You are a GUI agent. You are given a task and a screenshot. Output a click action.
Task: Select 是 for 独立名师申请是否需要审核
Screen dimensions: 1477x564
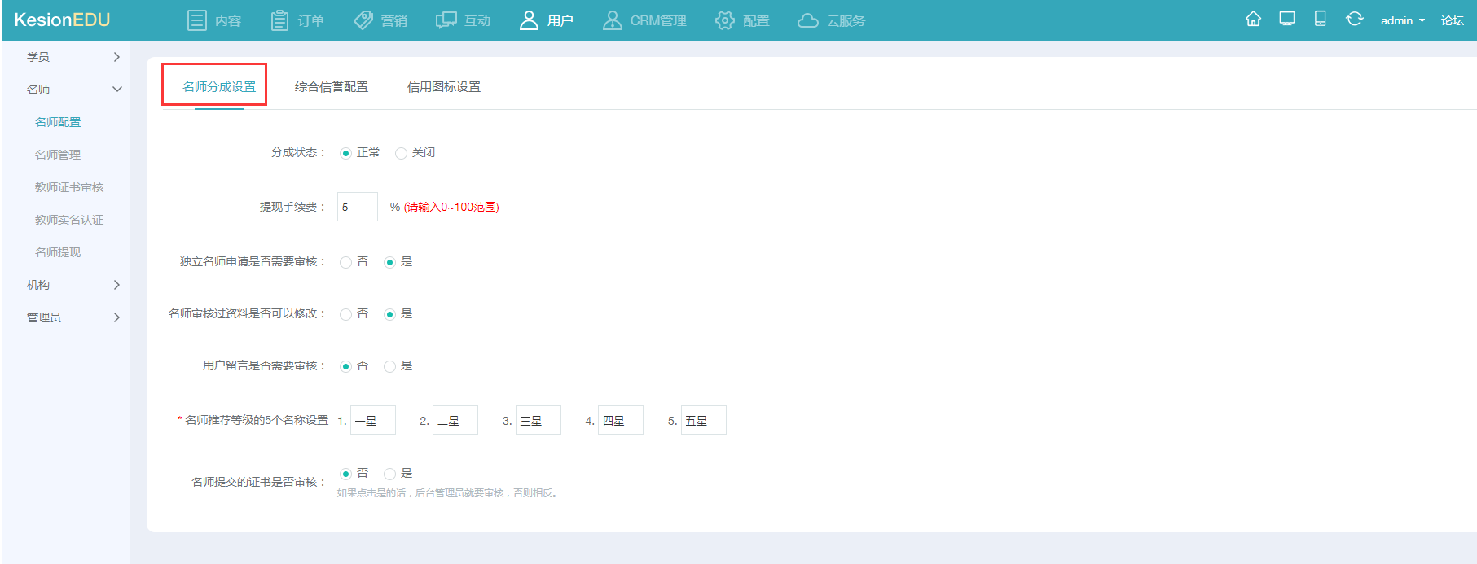pos(389,262)
